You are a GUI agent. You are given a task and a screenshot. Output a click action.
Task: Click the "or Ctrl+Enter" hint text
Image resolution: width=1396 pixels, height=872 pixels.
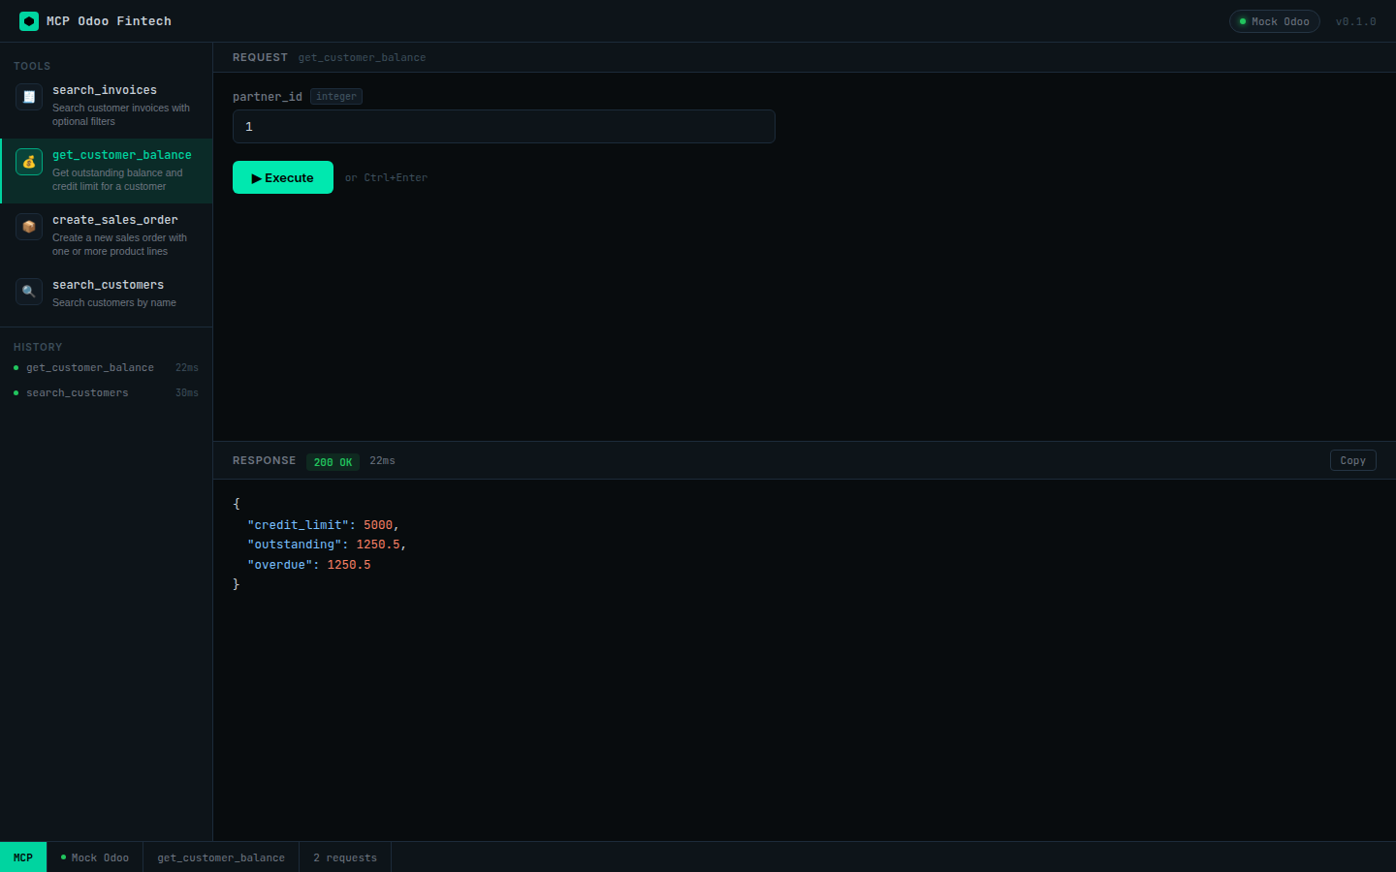(x=386, y=178)
